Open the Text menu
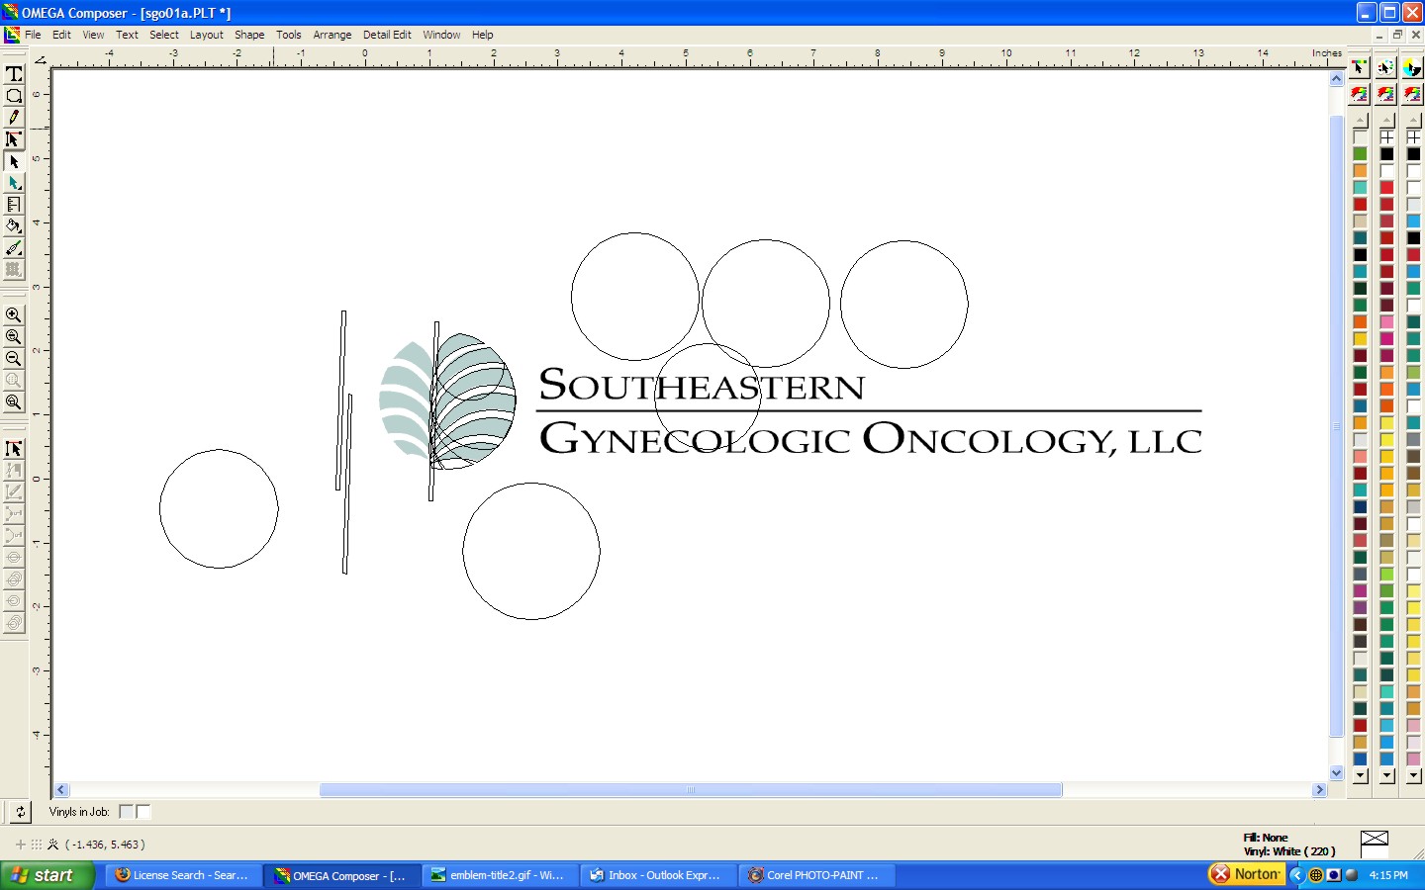This screenshot has height=890, width=1425. pyautogui.click(x=127, y=35)
